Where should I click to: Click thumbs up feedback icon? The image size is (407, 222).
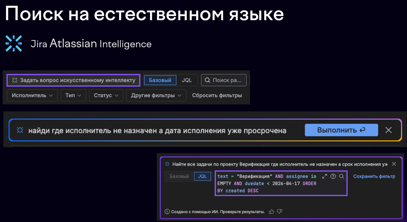pos(272,212)
